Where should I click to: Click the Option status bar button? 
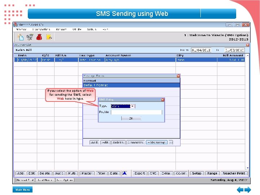(x=65, y=180)
